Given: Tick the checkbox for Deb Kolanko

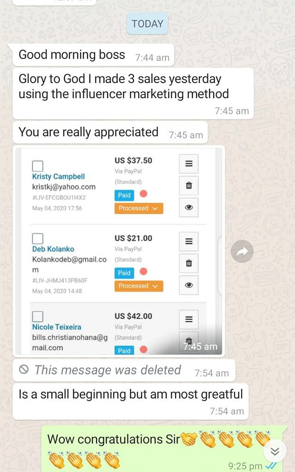Looking at the screenshot, I should click(x=38, y=238).
